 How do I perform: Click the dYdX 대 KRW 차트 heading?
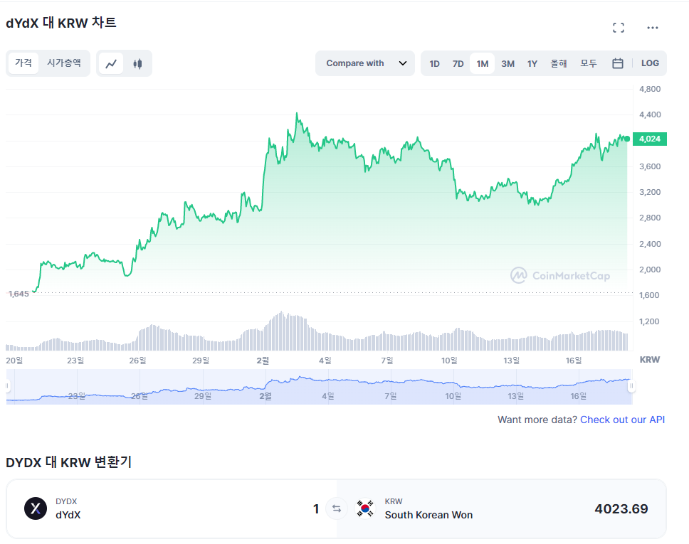tap(61, 23)
